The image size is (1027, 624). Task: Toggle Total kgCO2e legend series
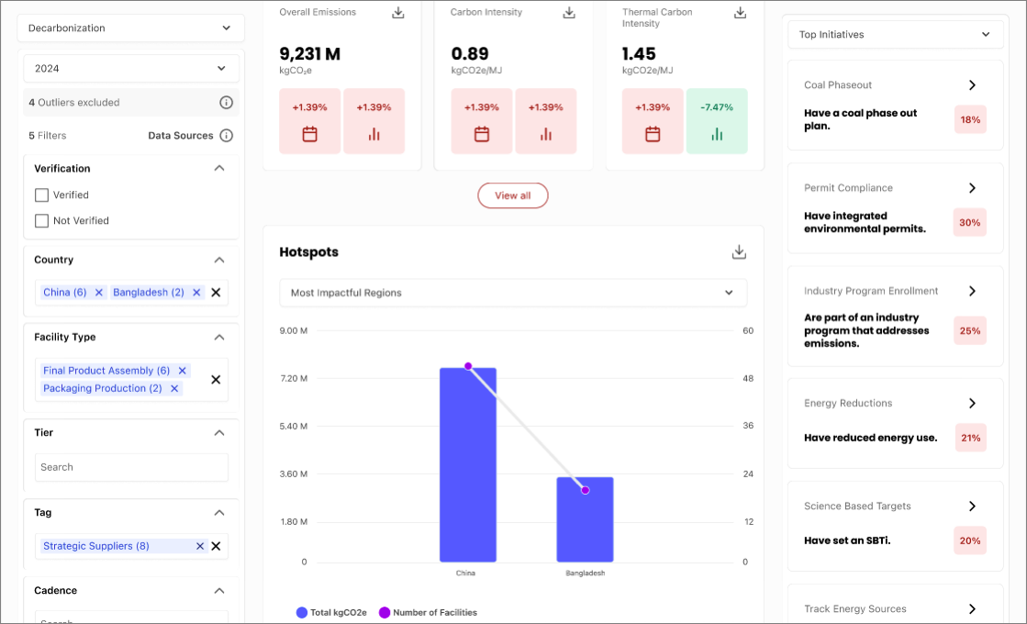pos(331,613)
